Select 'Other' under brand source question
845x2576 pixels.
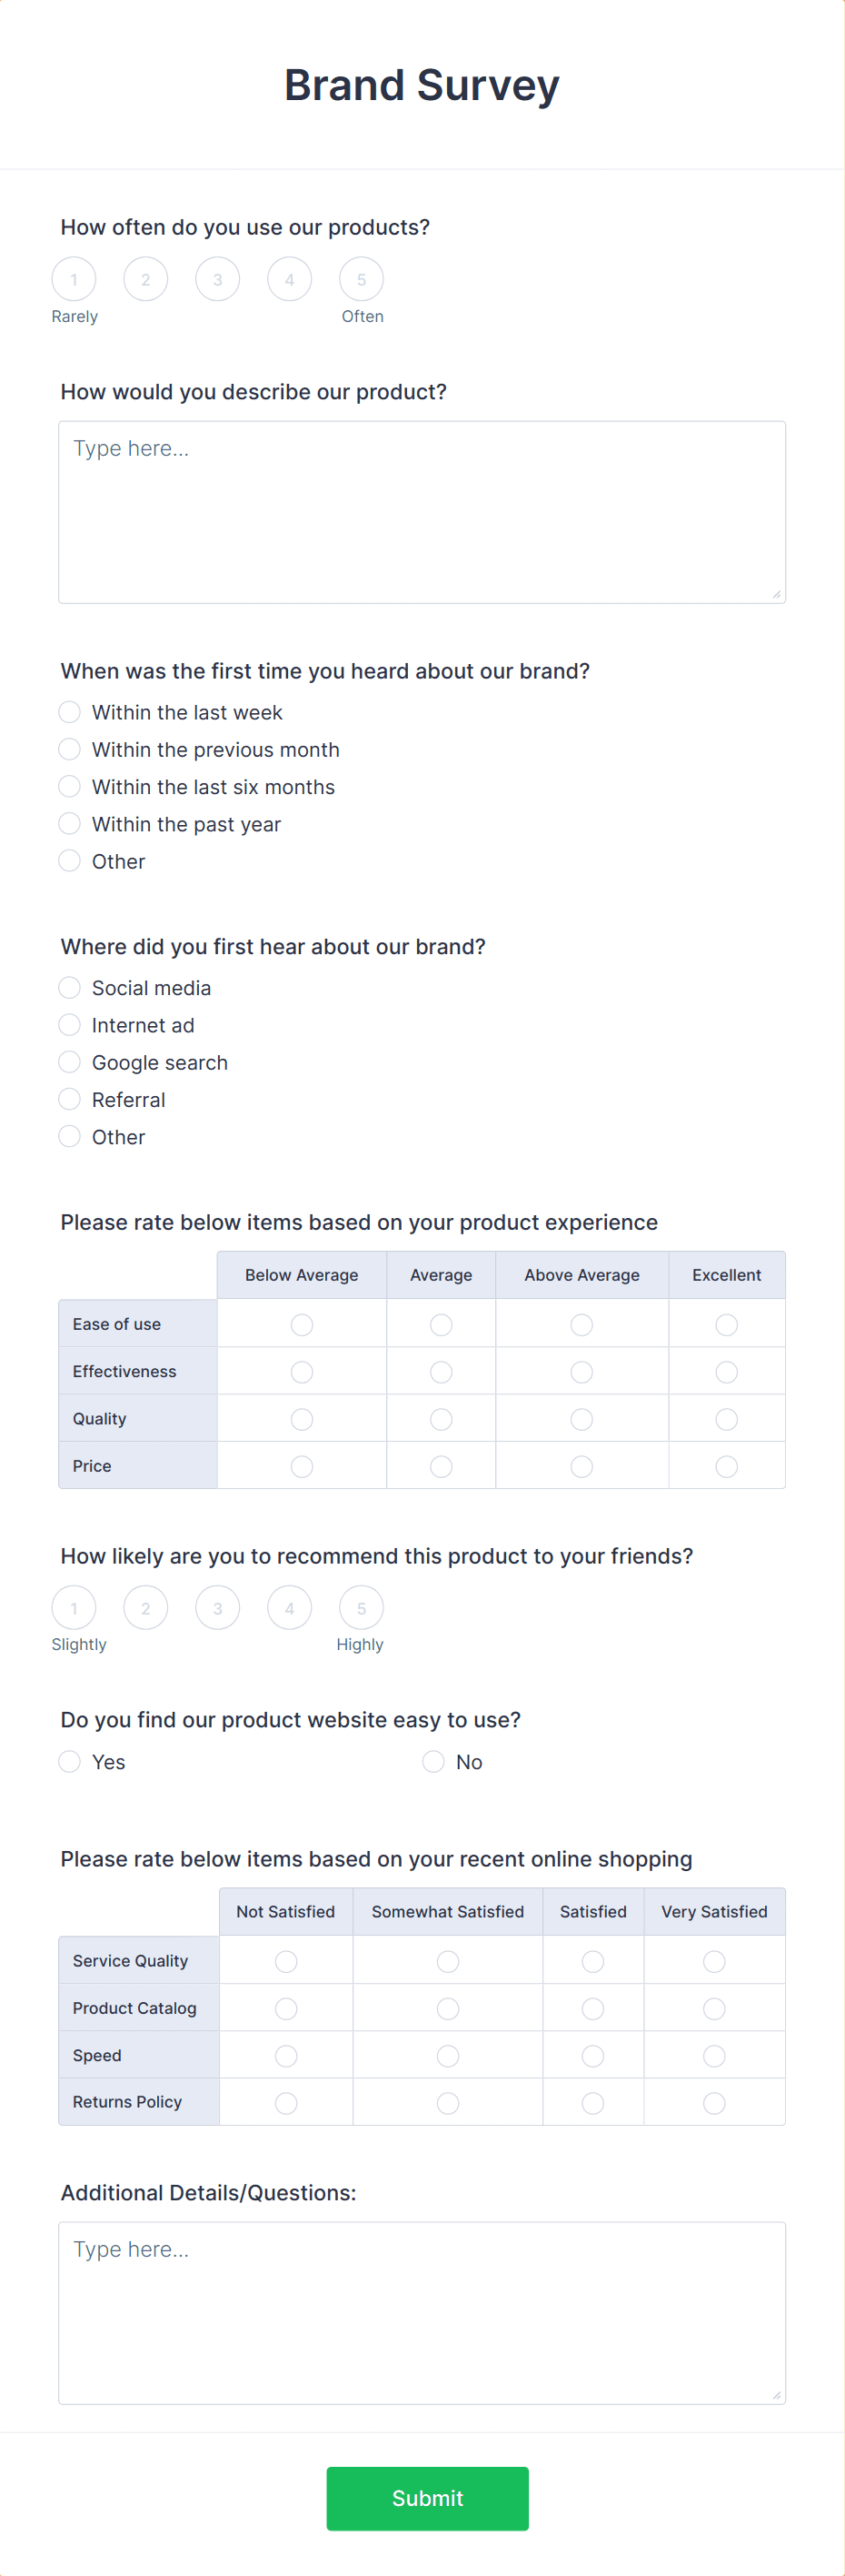pos(69,1136)
